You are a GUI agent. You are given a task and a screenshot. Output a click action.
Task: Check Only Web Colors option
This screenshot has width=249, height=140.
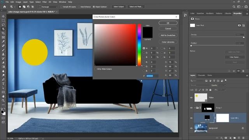pos(95,69)
